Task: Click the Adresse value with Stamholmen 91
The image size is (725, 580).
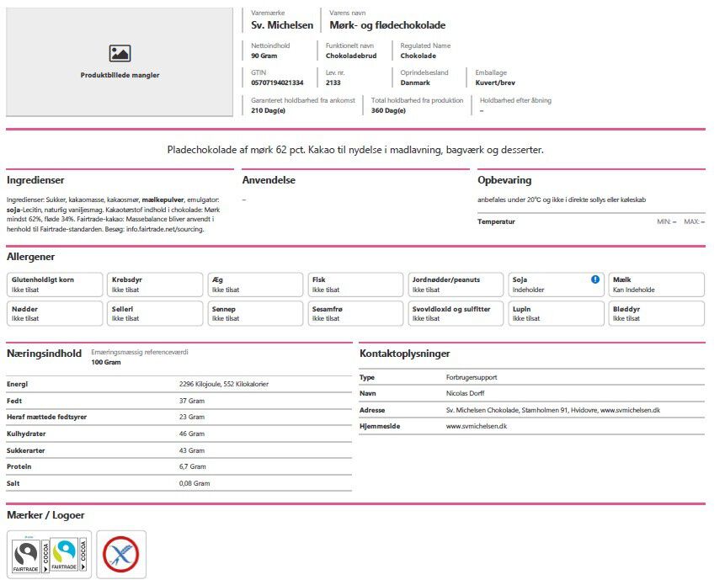Action: (553, 410)
